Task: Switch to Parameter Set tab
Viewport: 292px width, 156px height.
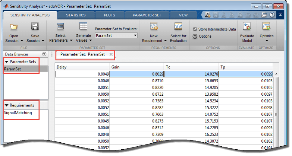Action: tap(147, 15)
